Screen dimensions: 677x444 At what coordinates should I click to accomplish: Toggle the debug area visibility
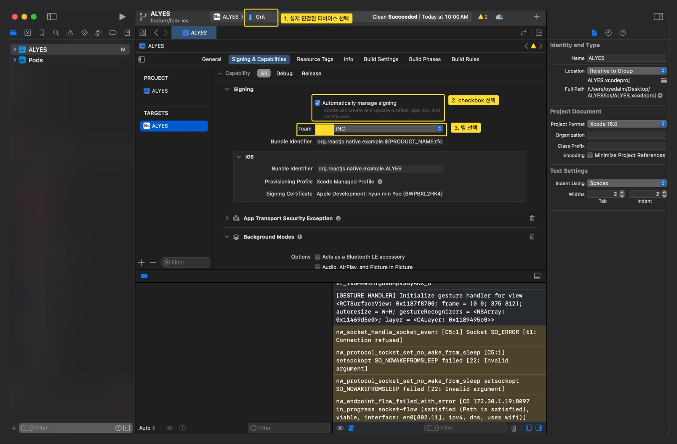click(x=537, y=276)
